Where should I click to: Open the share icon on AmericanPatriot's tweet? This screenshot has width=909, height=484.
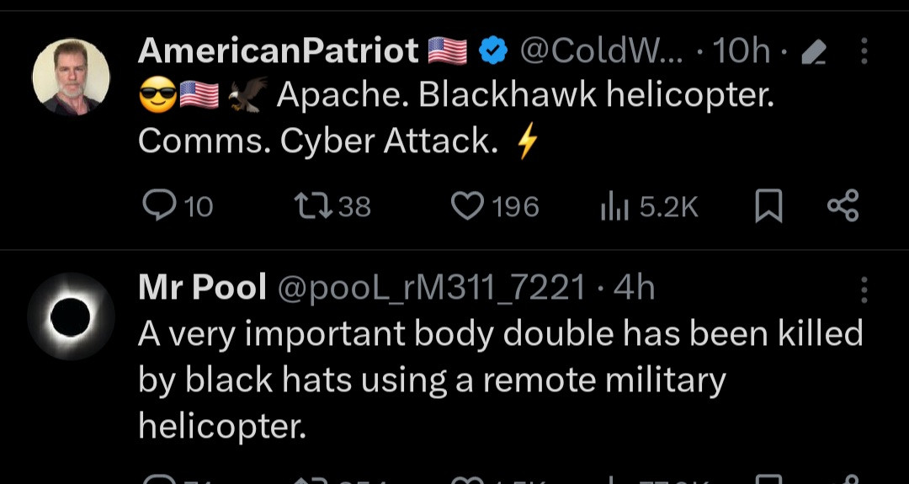click(843, 205)
